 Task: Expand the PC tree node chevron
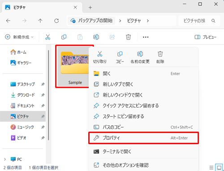point(5,159)
